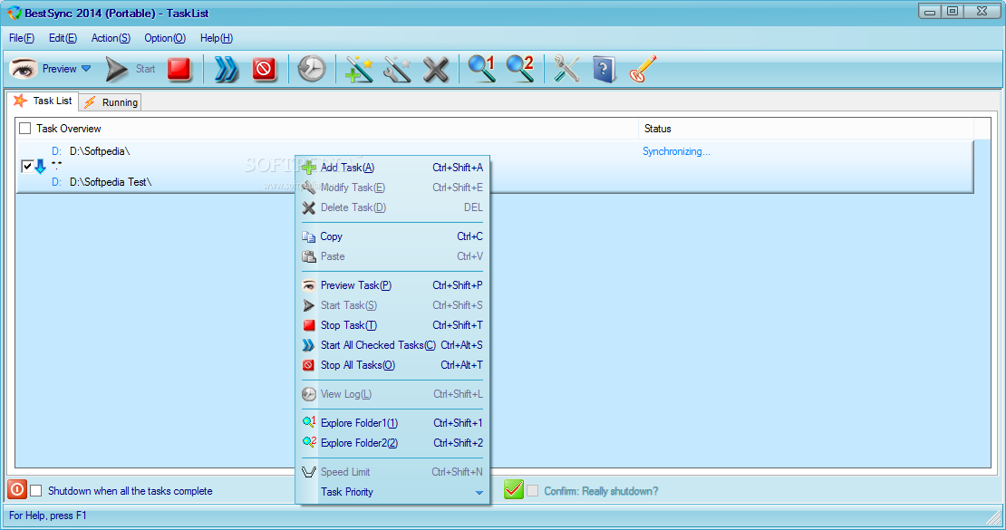Choose Preview Task in context menu
The width and height of the screenshot is (1006, 530).
pyautogui.click(x=392, y=284)
